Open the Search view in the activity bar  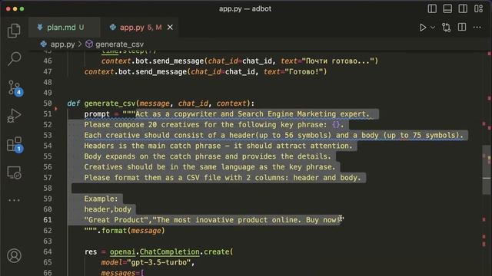tap(14, 58)
